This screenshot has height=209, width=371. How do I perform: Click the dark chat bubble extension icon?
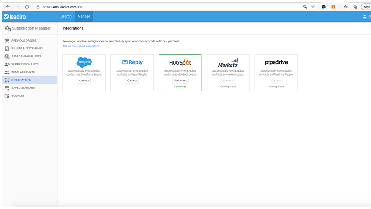click(x=323, y=7)
